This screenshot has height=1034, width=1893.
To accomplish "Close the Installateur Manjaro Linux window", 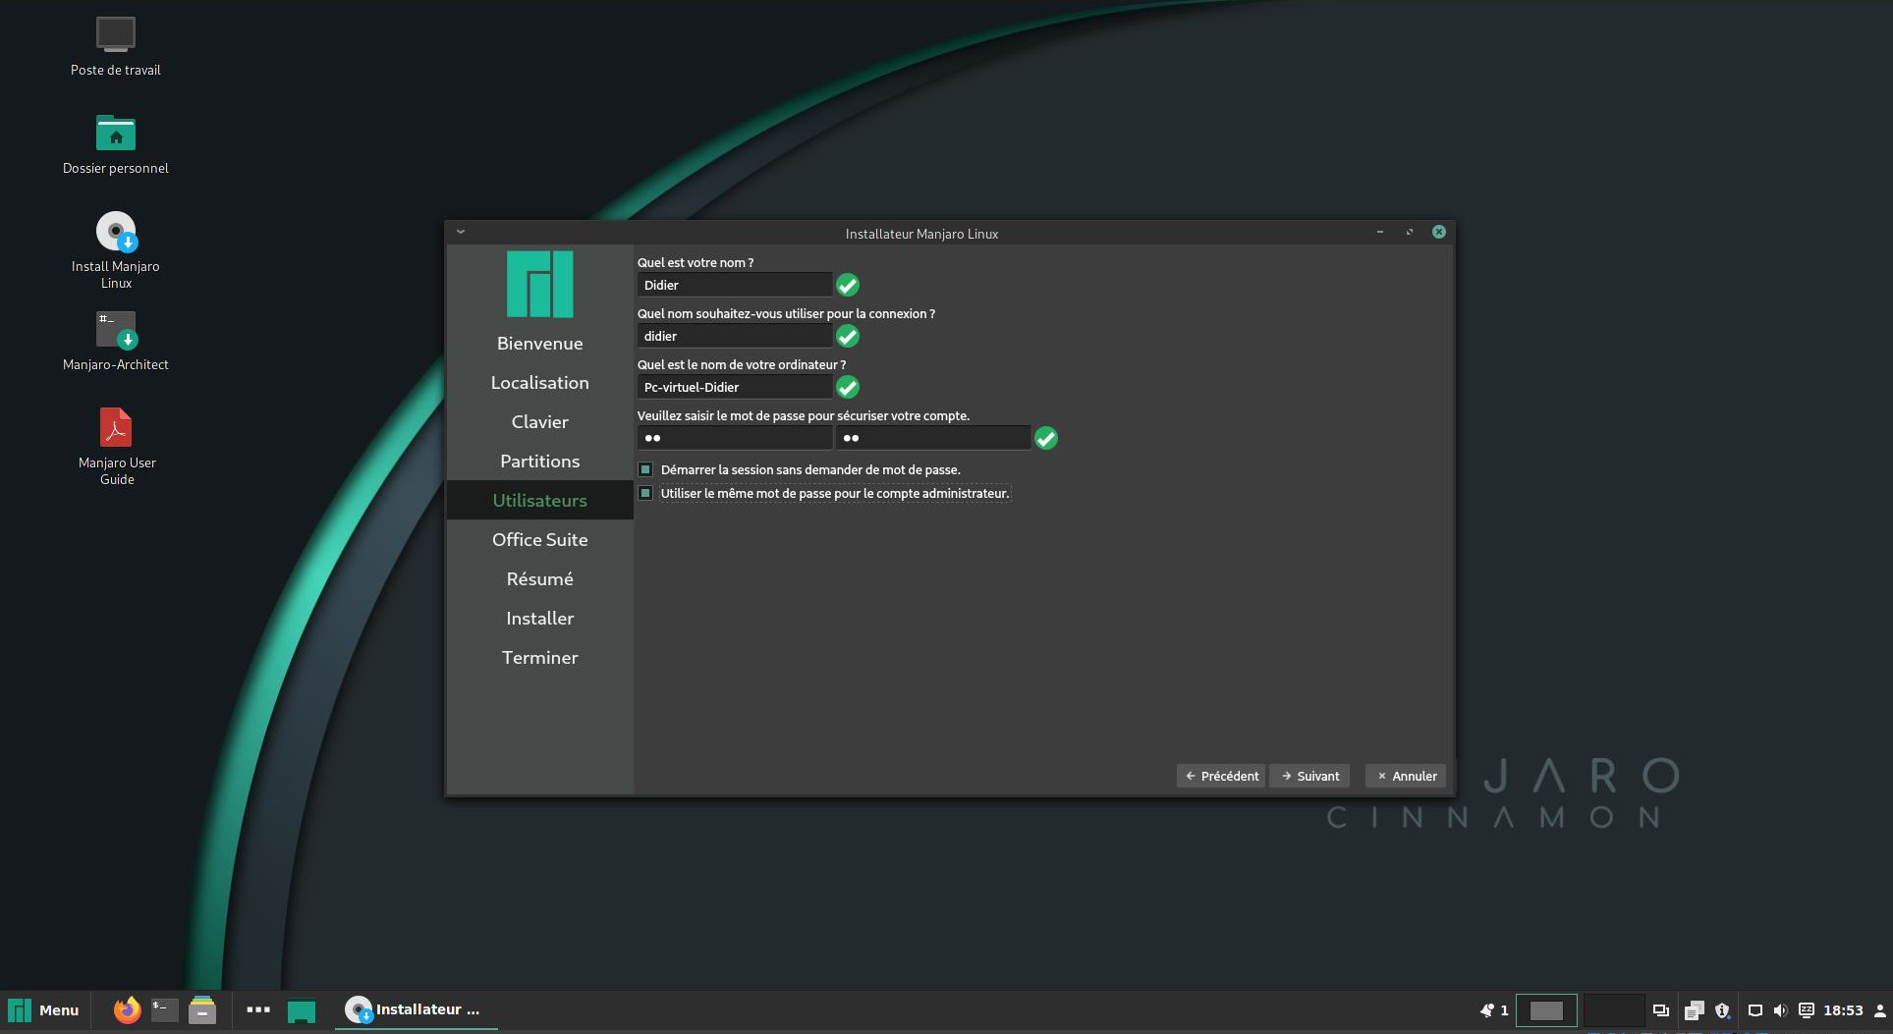I will point(1438,233).
